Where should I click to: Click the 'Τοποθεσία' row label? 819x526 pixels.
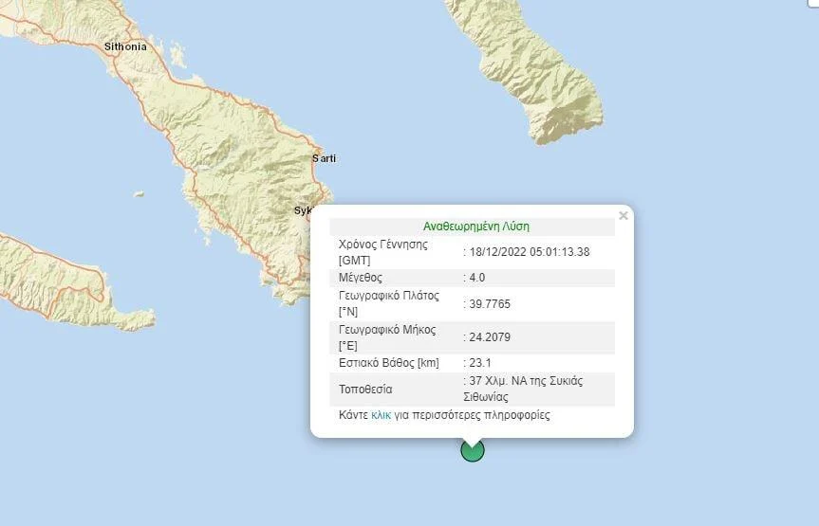(365, 390)
